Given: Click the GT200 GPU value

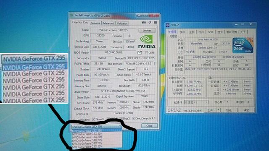Looking at the screenshot, I should click(x=100, y=36).
